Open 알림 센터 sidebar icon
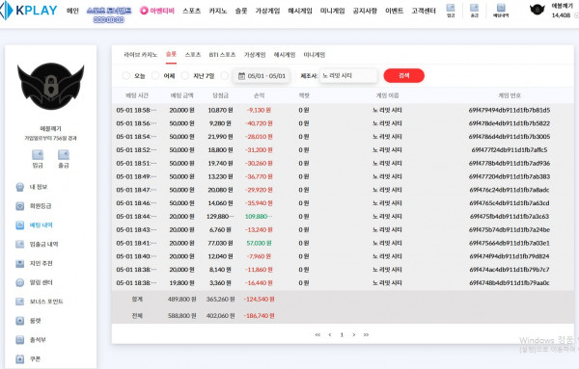Screen dimensions: 579x369 (20, 282)
